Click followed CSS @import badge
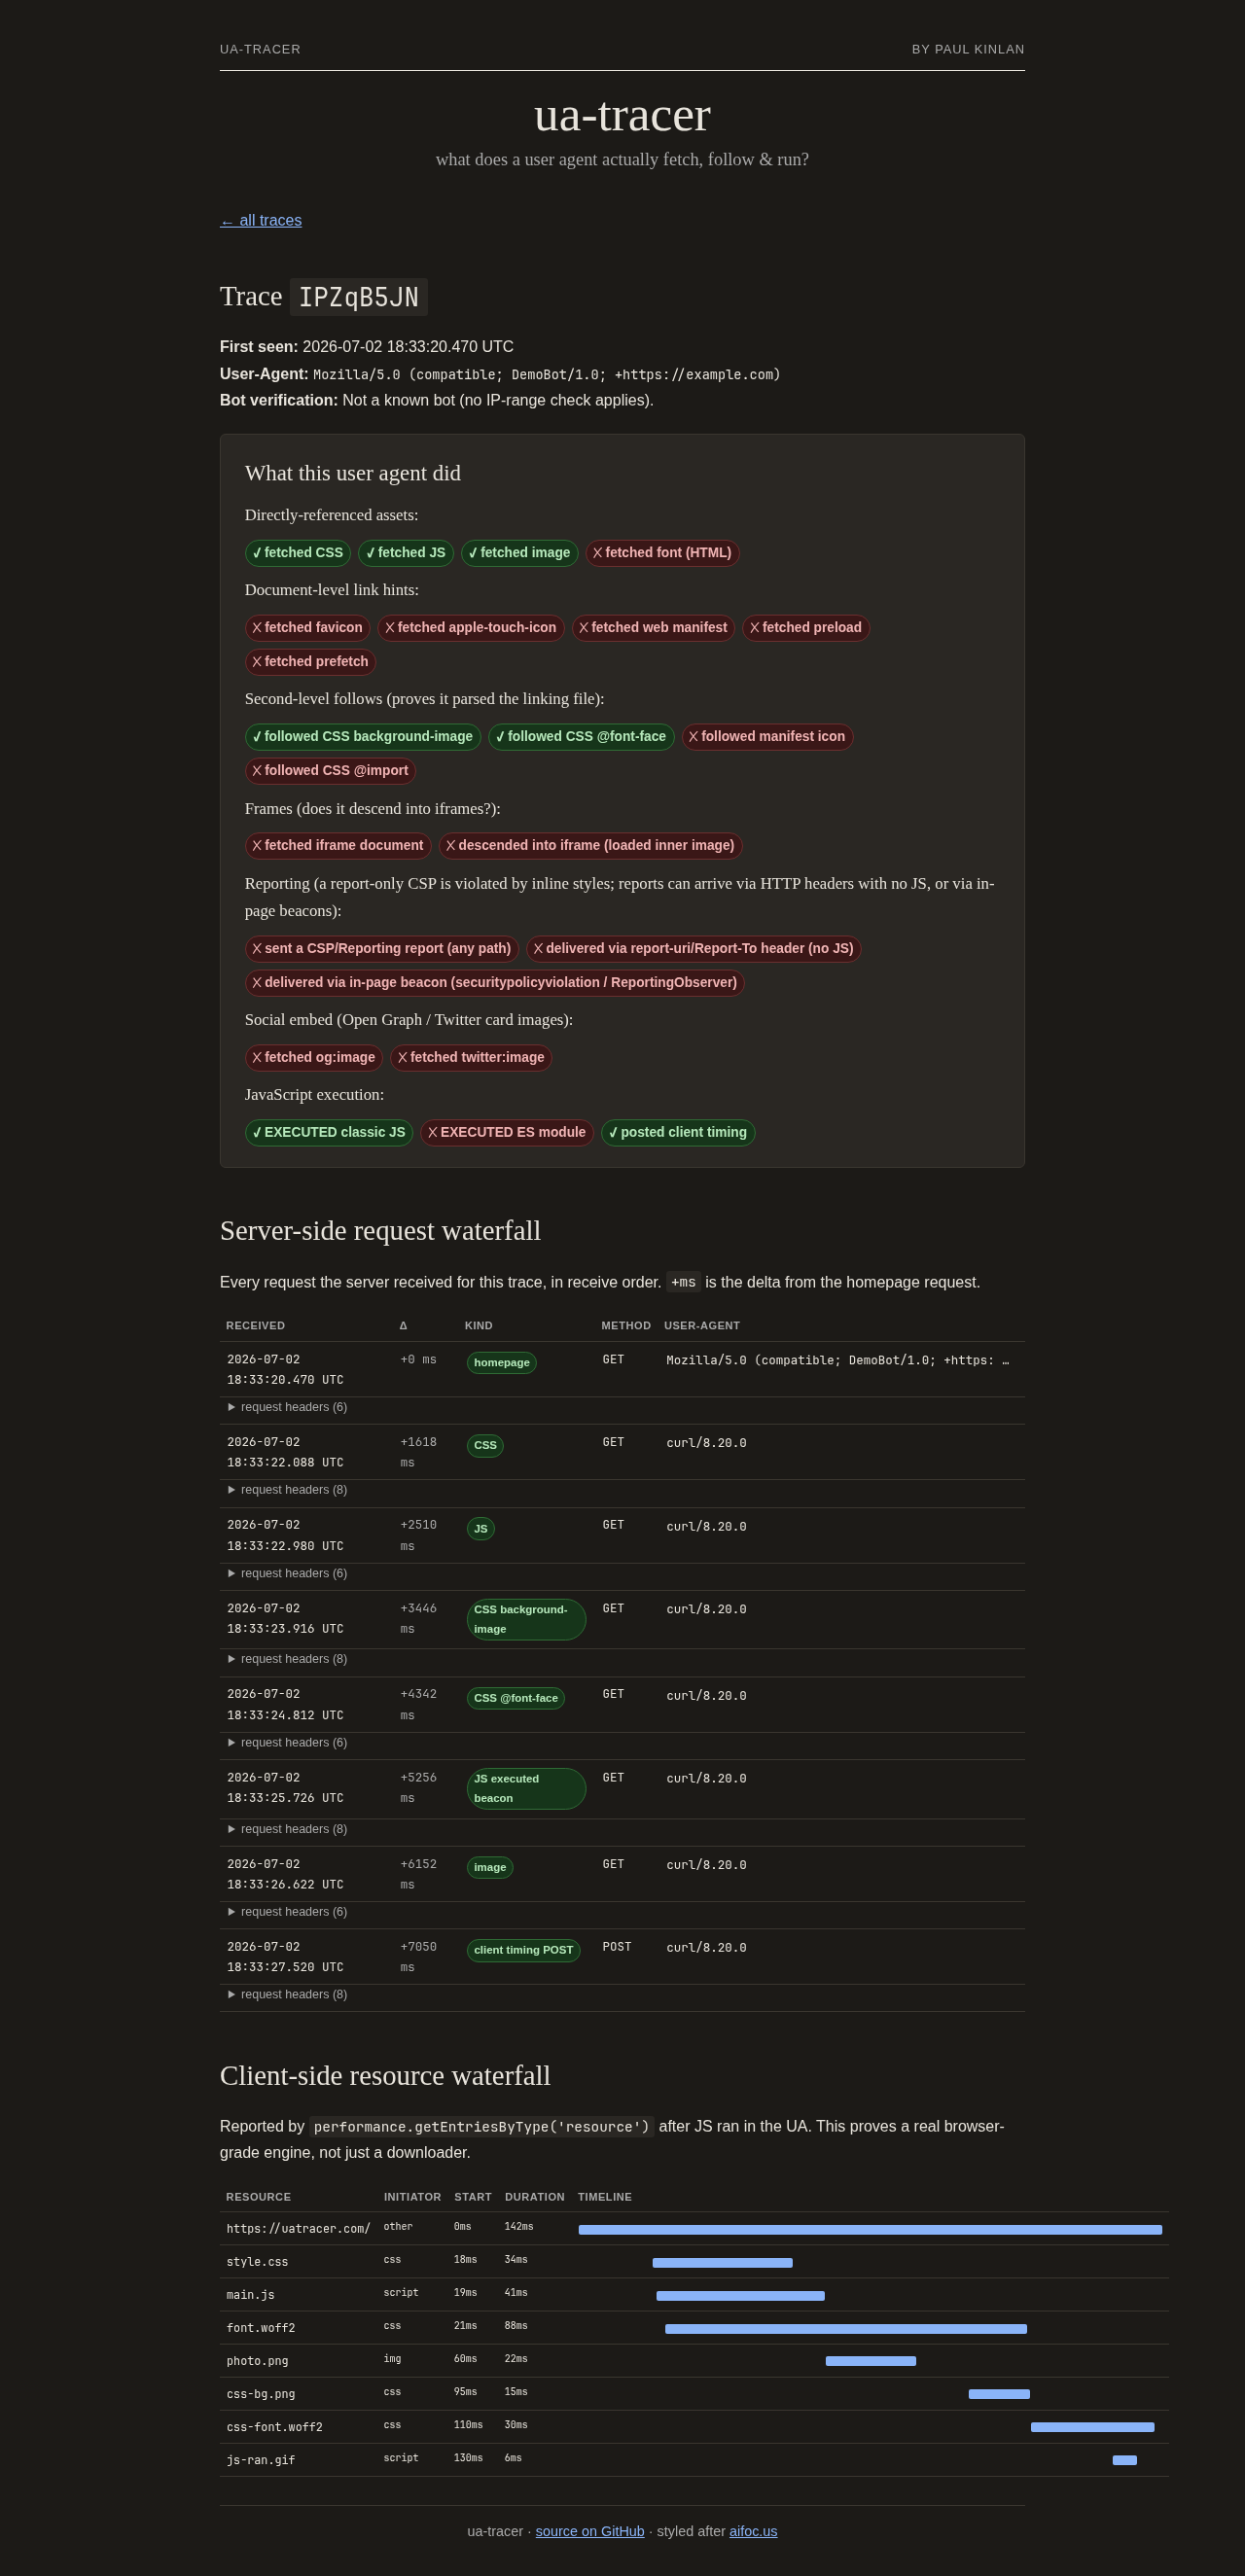 click(330, 771)
